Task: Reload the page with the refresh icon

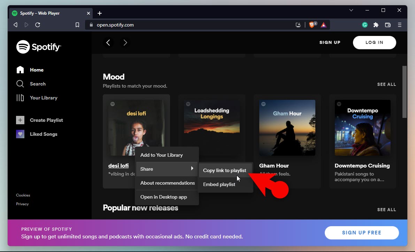Action: (x=38, y=25)
